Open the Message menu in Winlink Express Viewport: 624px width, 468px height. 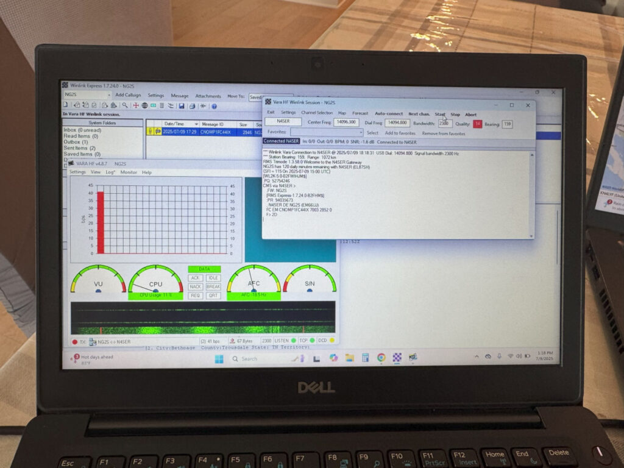tap(180, 96)
